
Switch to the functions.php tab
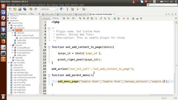coord(66,14)
